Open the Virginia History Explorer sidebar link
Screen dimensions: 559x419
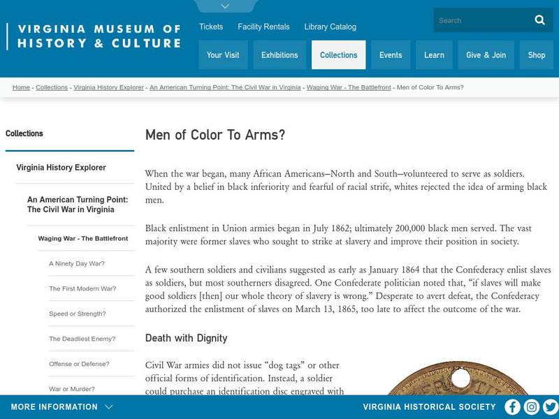tap(62, 168)
